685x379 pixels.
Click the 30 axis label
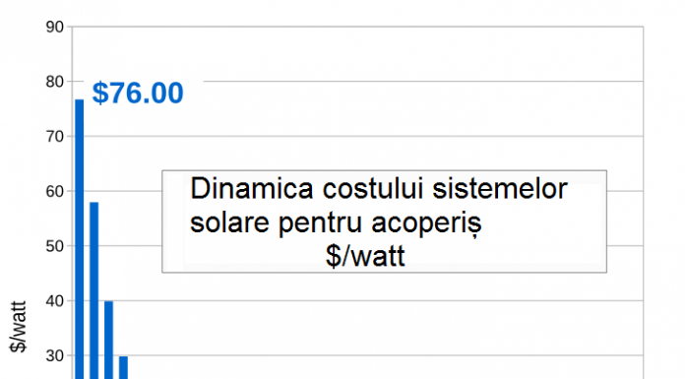click(54, 355)
